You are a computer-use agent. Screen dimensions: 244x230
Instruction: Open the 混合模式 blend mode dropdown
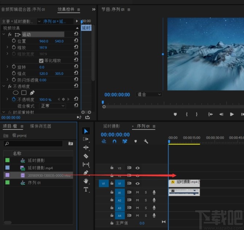coord(52,106)
